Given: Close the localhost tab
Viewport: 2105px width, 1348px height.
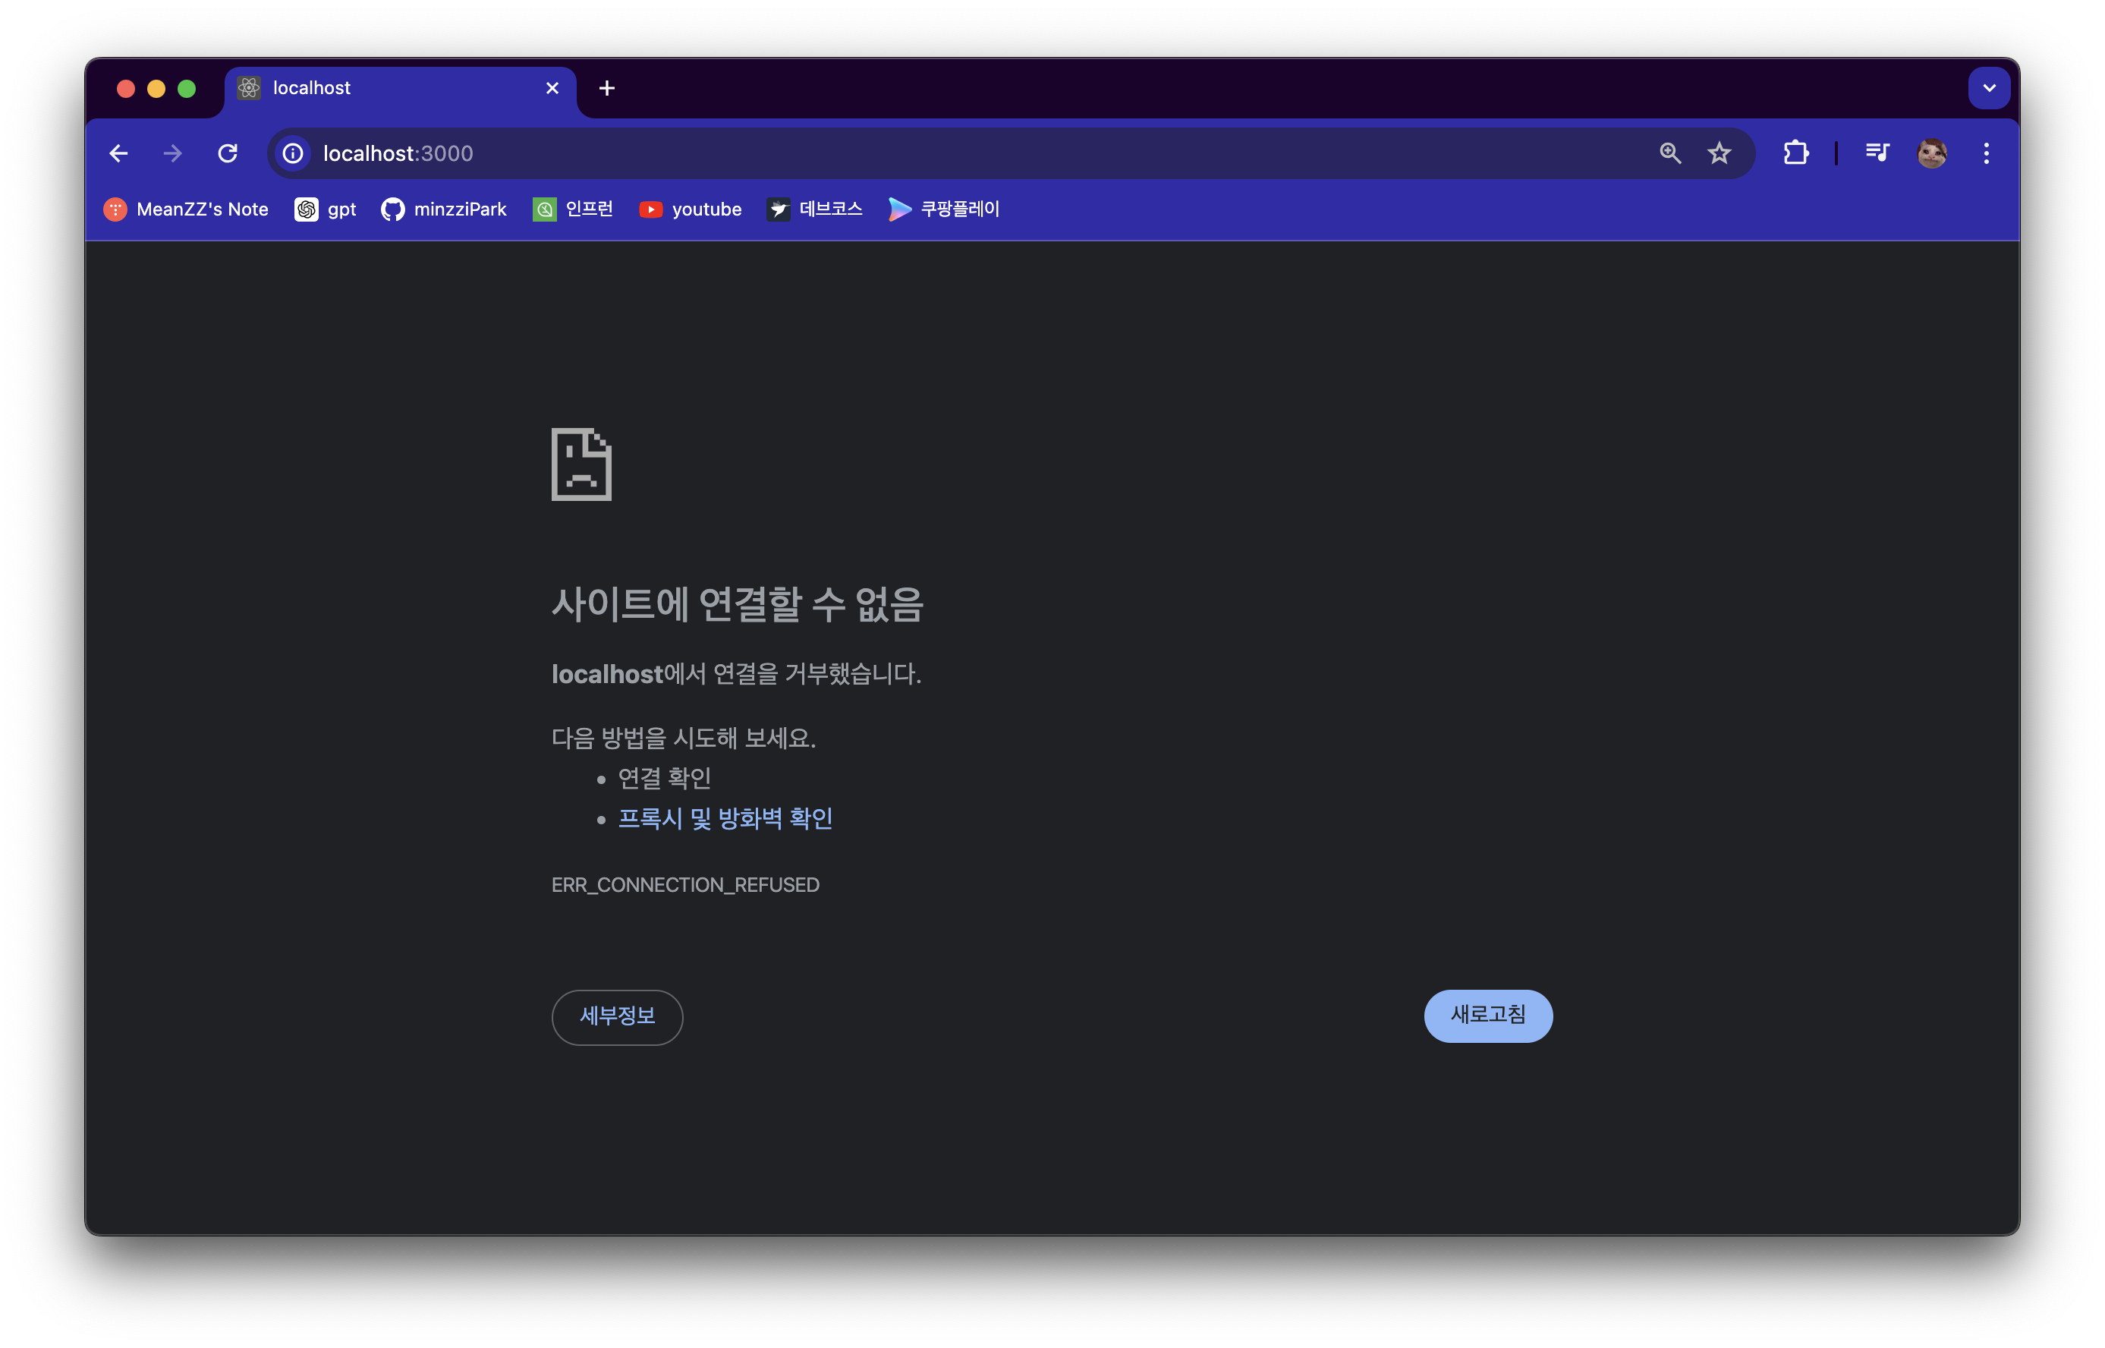Looking at the screenshot, I should (552, 88).
